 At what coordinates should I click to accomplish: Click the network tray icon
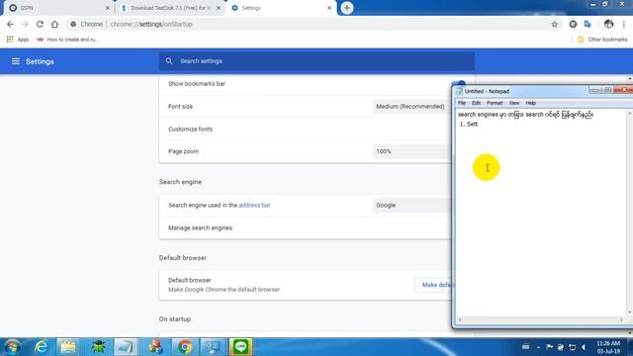572,347
